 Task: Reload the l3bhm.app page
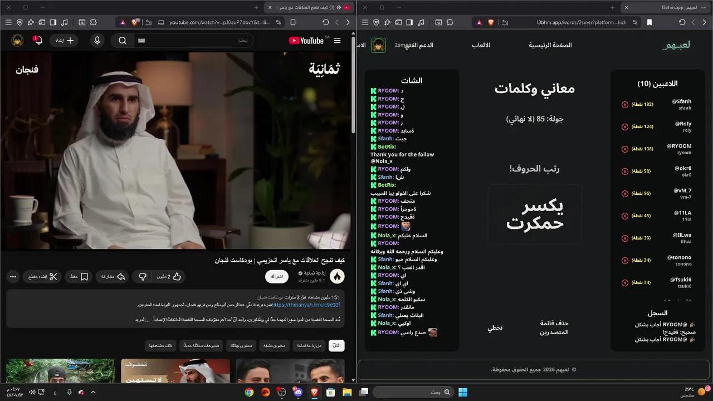coord(682,22)
